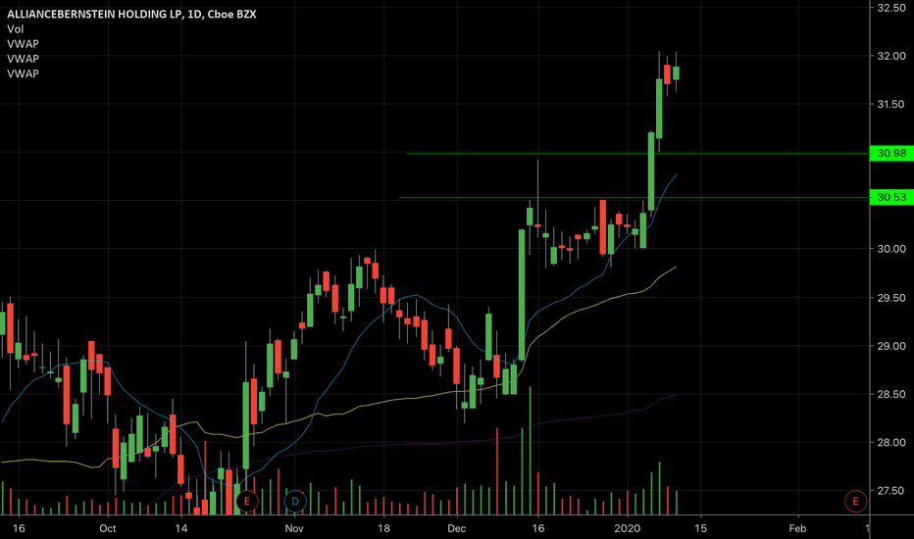This screenshot has height=539, width=914.
Task: Click the Nov date axis label
Action: click(x=294, y=528)
